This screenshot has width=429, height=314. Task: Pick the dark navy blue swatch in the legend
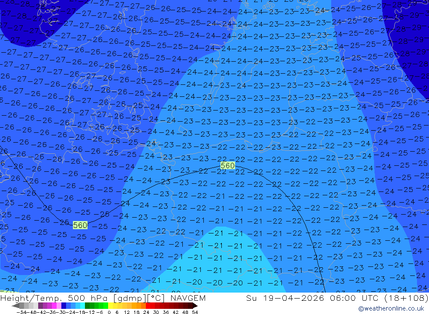pos(63,306)
